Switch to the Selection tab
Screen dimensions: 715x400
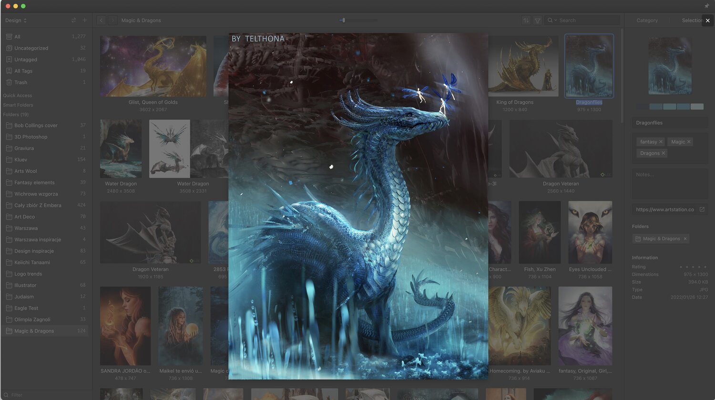point(692,20)
